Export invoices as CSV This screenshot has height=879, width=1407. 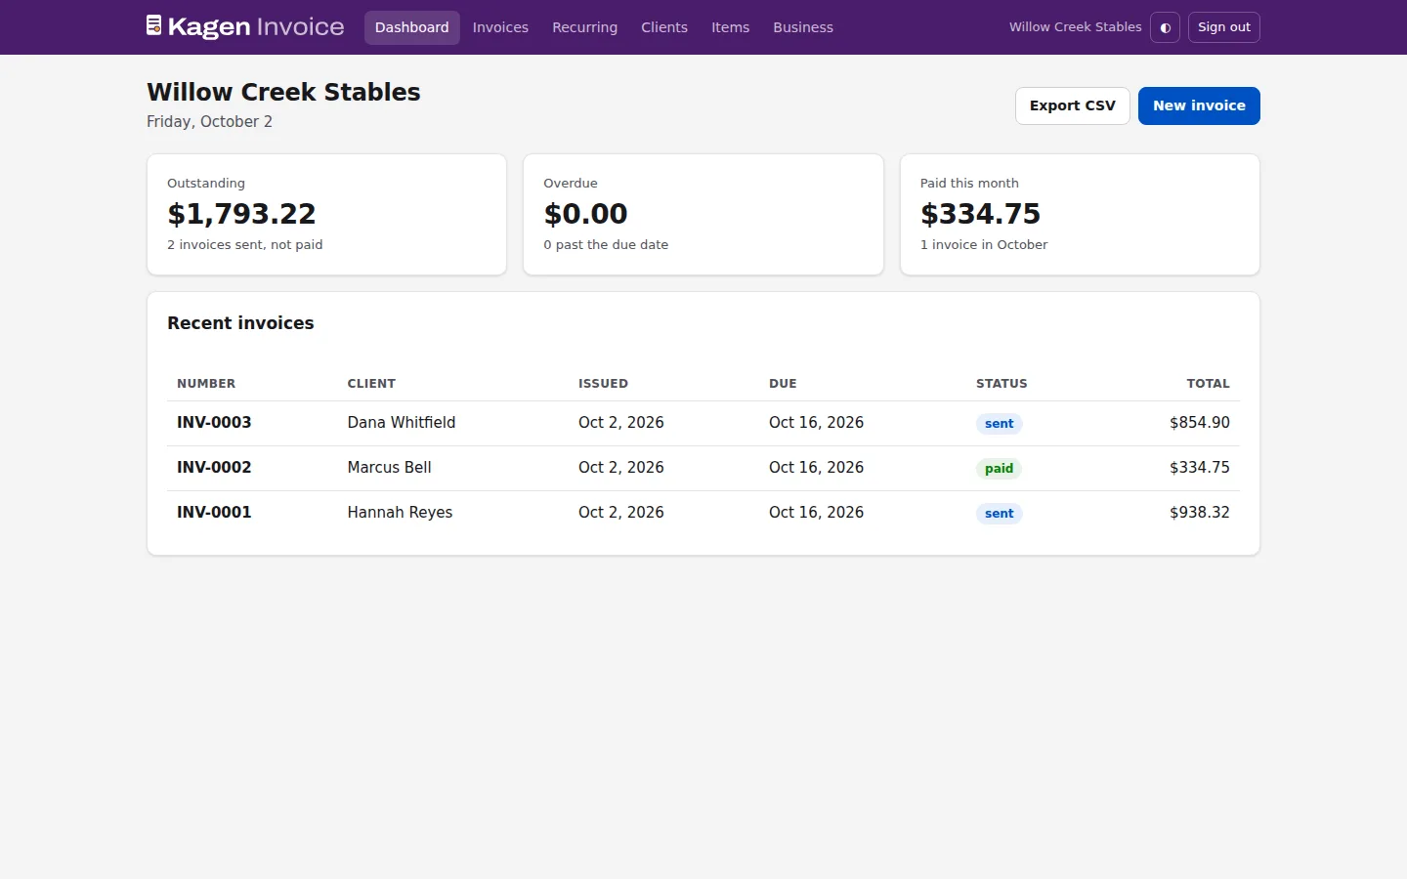pos(1072,105)
